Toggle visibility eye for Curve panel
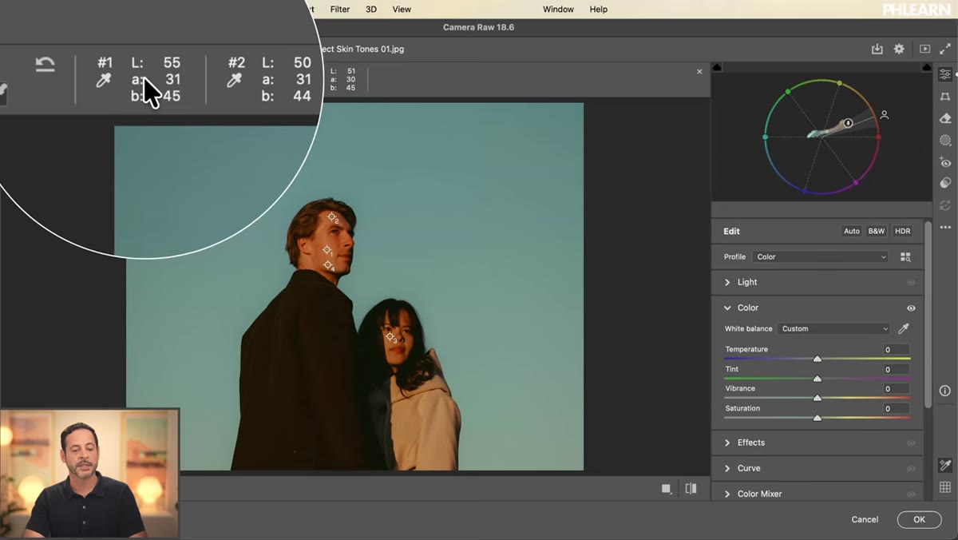This screenshot has width=958, height=540. (911, 469)
